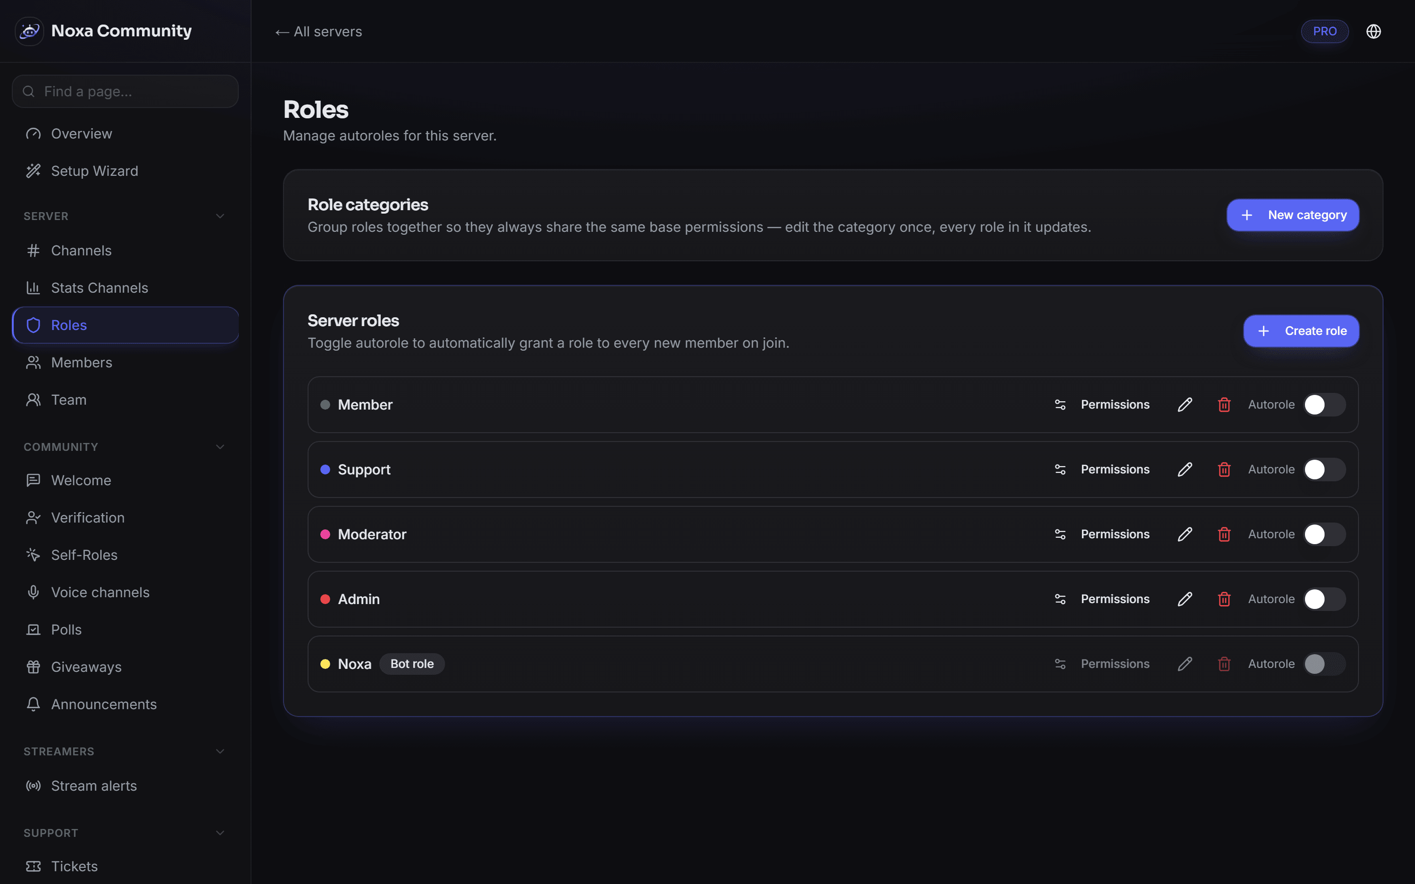Delete the Admin role with trash icon
This screenshot has height=884, width=1415.
[x=1224, y=599]
